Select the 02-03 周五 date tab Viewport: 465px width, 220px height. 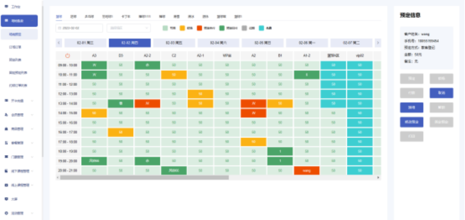[x=174, y=43]
